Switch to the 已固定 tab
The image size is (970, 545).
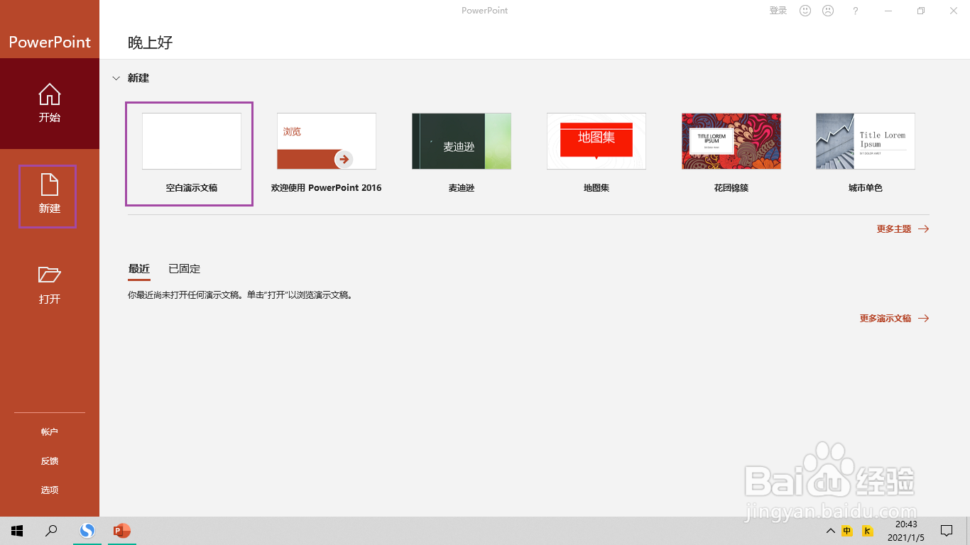(x=185, y=269)
